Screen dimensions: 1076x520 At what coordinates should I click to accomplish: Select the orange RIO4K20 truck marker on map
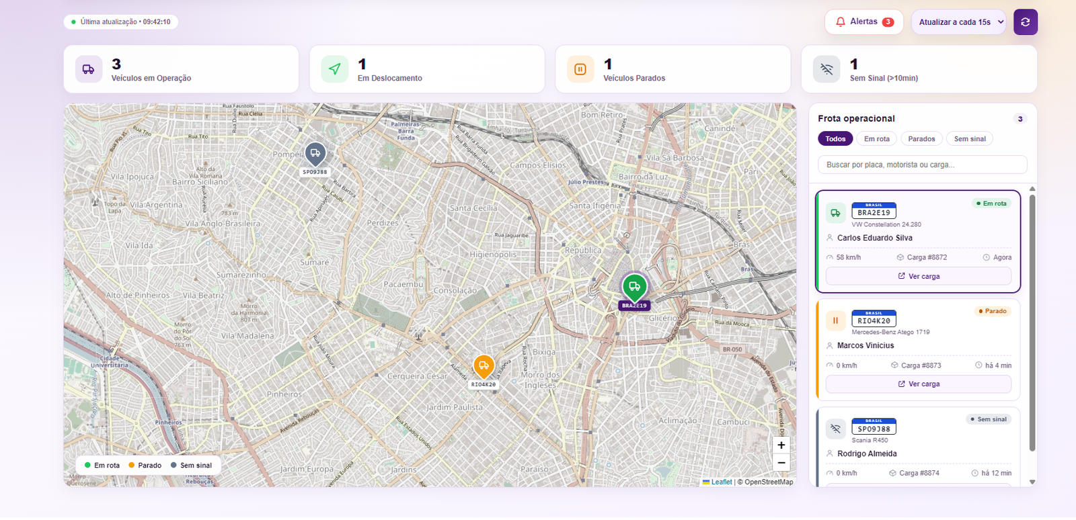pyautogui.click(x=484, y=367)
